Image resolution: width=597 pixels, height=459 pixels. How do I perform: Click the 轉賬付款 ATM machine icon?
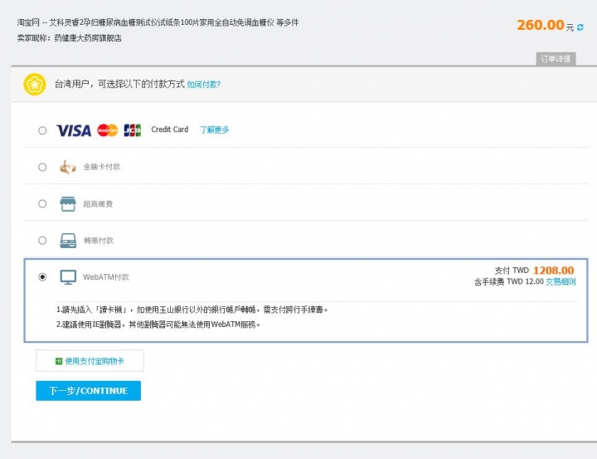point(68,241)
